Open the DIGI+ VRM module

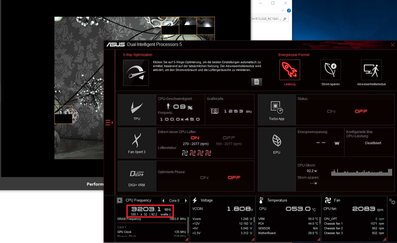(137, 176)
